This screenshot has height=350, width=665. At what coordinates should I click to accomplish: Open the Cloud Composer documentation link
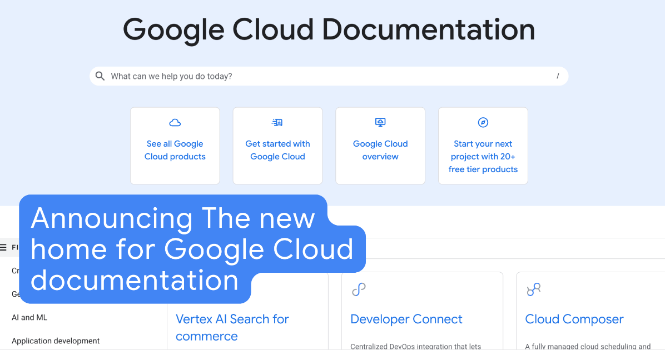(x=574, y=319)
